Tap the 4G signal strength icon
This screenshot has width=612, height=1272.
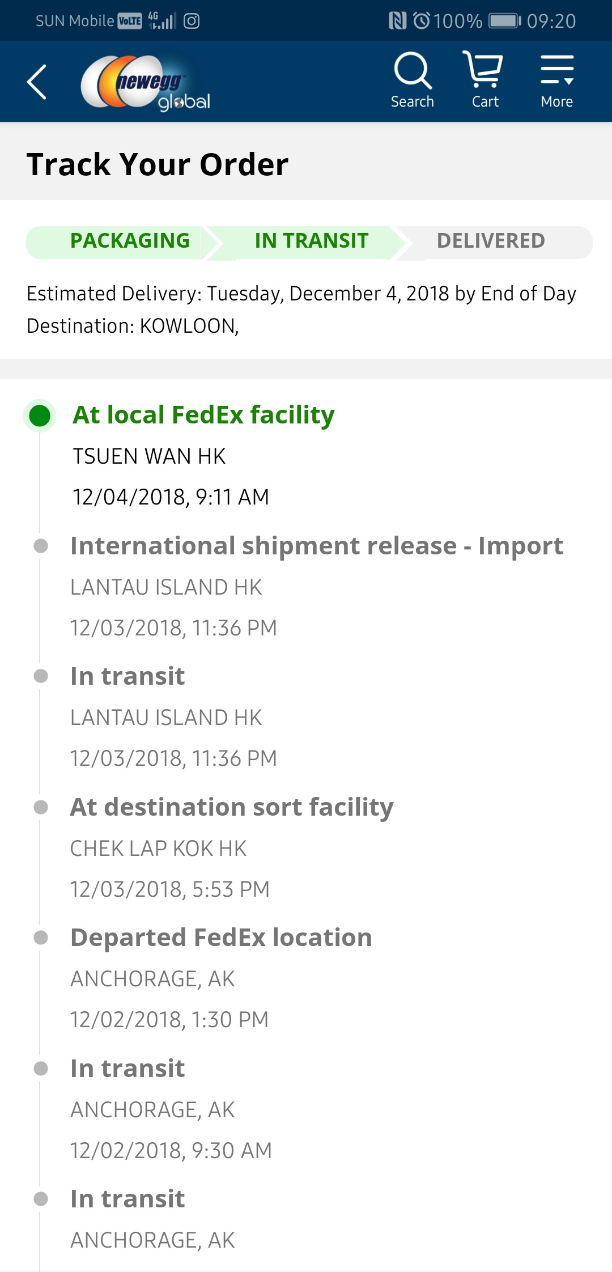162,21
